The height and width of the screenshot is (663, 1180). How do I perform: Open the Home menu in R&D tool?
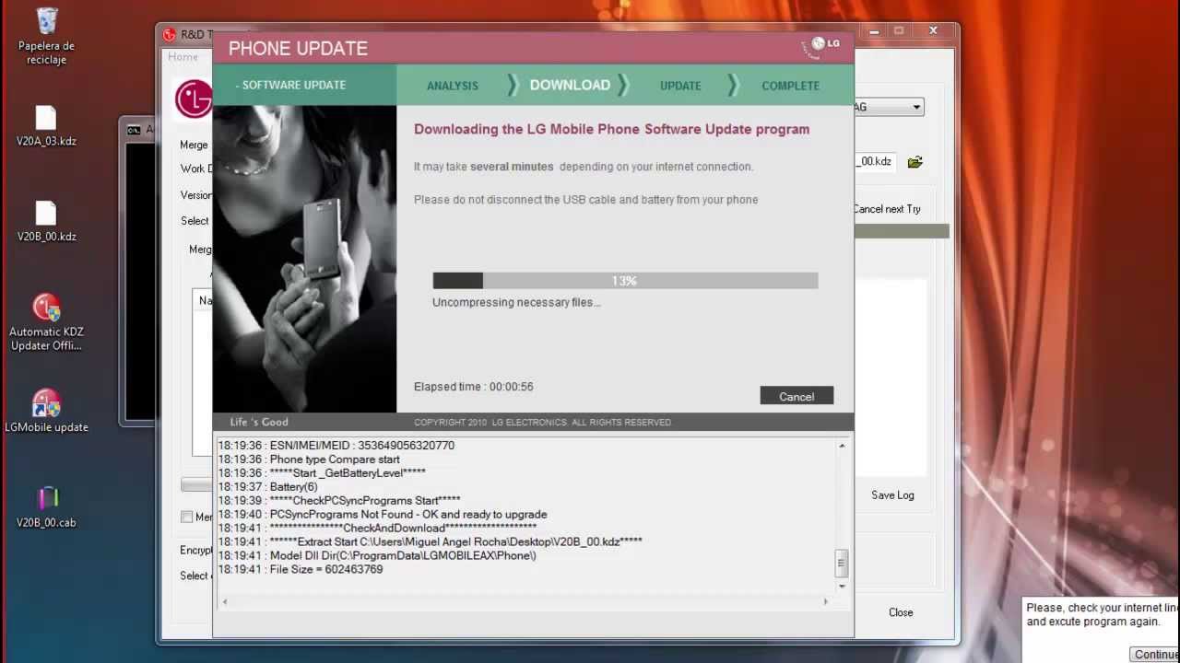click(183, 57)
